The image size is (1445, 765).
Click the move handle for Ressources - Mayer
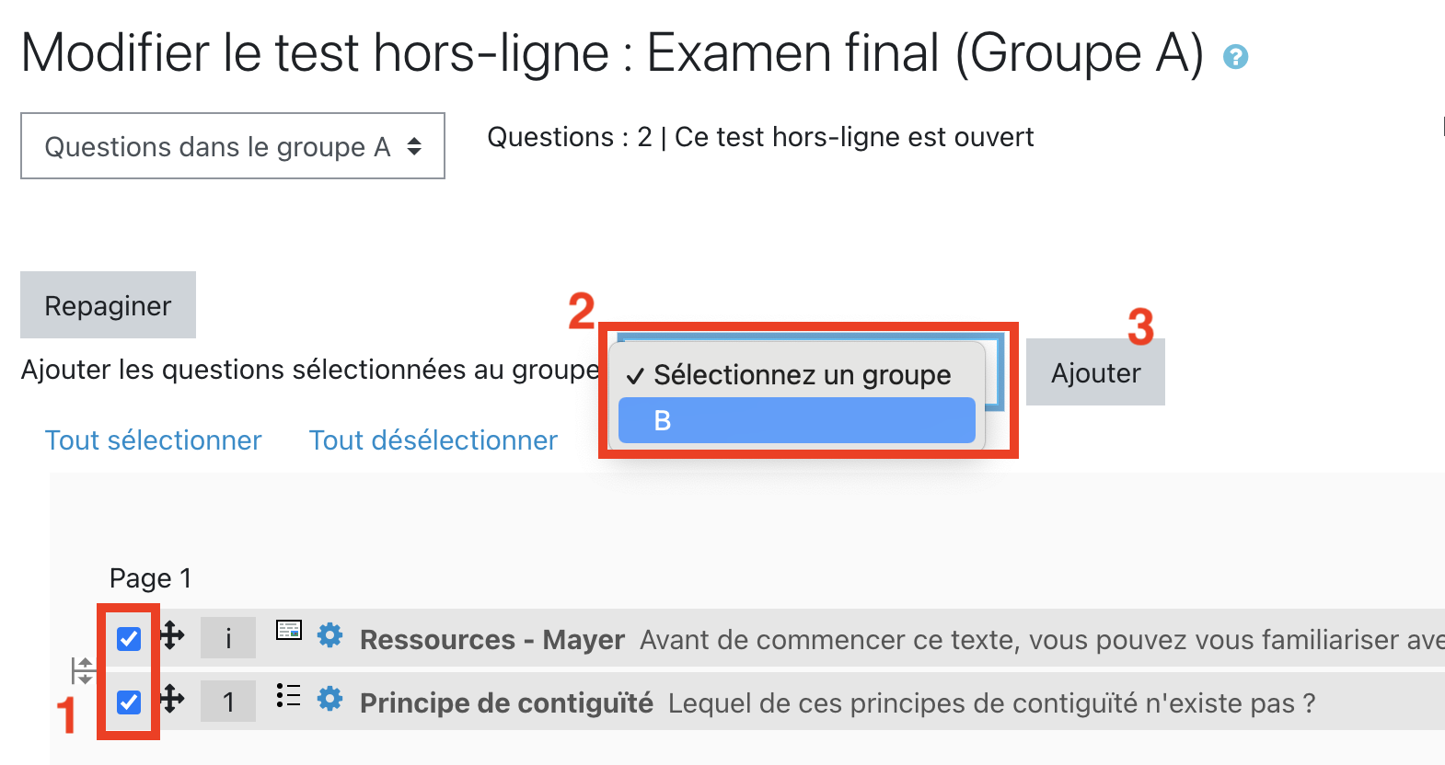pos(172,635)
